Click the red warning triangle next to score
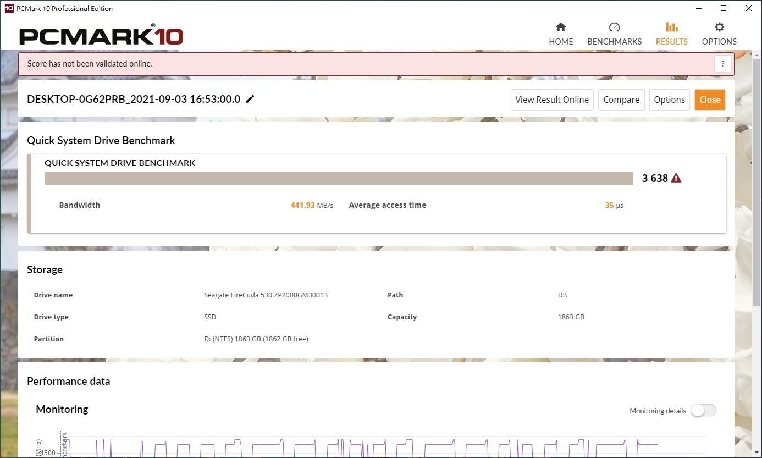762x458 pixels. [676, 178]
